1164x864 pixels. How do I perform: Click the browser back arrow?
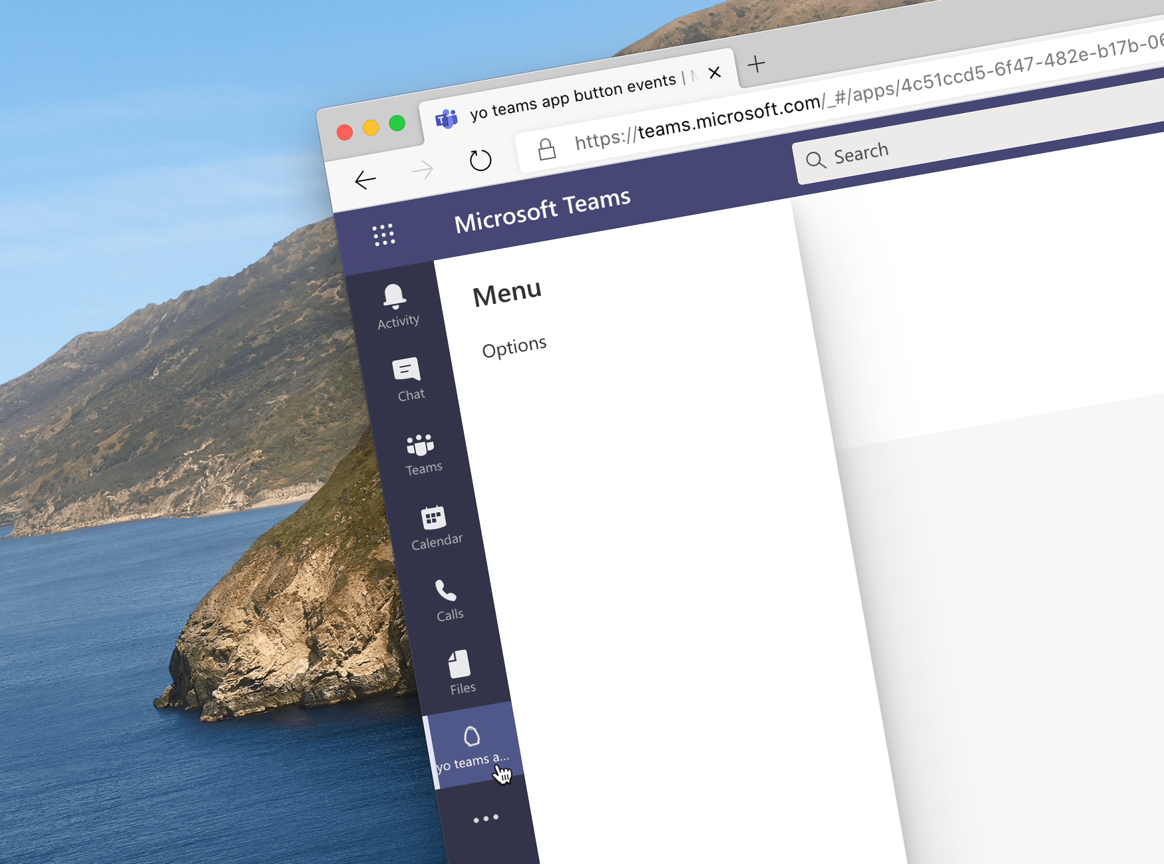[365, 180]
